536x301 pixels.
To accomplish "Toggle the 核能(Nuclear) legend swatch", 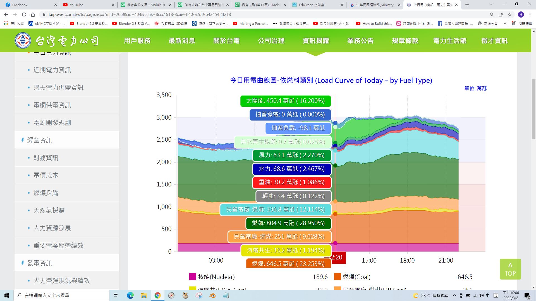I will click(x=193, y=277).
